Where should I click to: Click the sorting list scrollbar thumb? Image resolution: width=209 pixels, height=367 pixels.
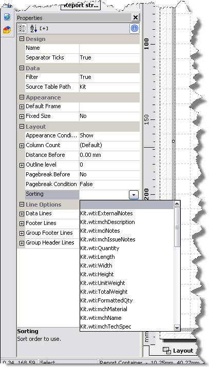[x=177, y=227]
